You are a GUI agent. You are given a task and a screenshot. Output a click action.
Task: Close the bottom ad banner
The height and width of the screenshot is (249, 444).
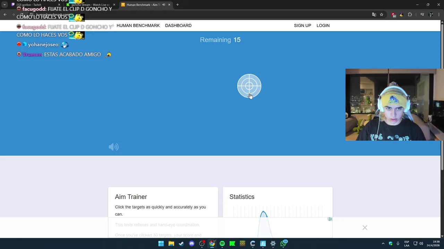click(x=365, y=228)
